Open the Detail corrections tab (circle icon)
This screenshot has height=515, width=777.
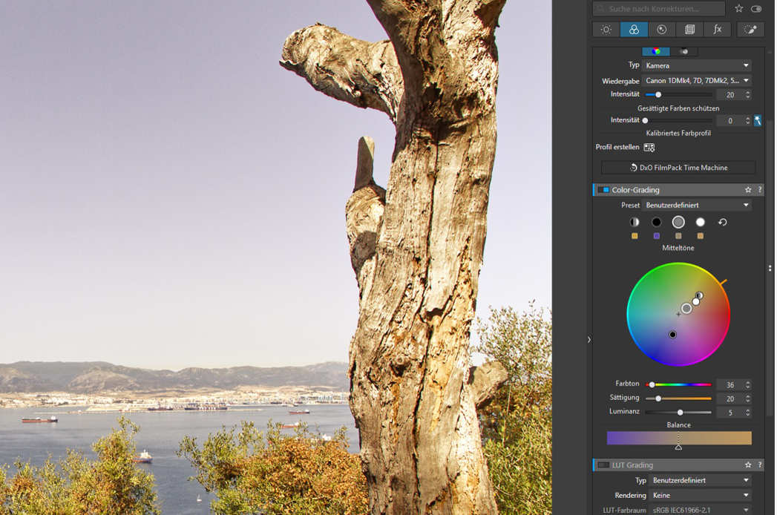661,30
